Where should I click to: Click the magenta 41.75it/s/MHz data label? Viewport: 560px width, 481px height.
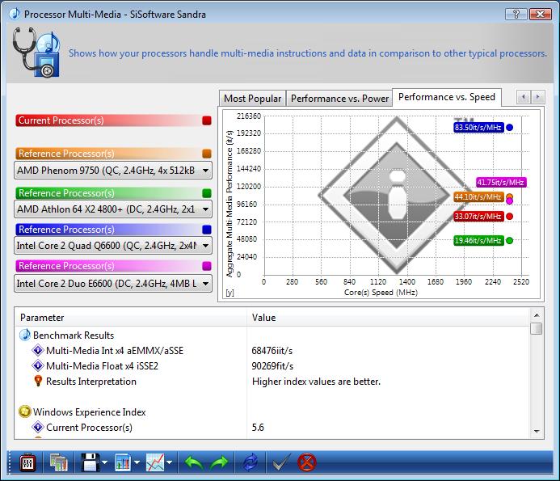click(501, 182)
